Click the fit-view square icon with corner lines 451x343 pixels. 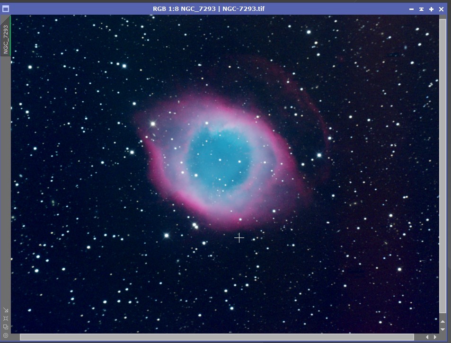6,318
